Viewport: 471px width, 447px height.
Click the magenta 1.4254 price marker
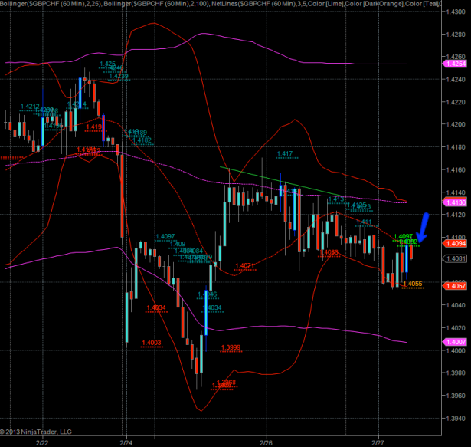point(455,64)
